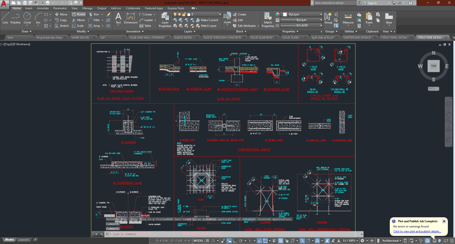Select the Circle tool

coord(27,19)
